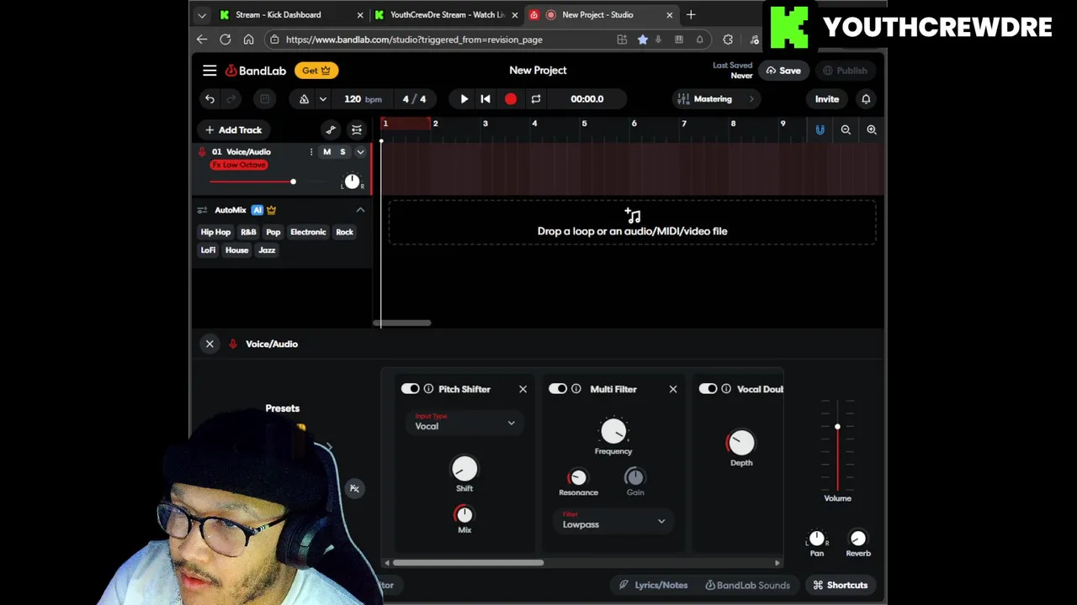Show info for the Multi Filter effect

(576, 389)
